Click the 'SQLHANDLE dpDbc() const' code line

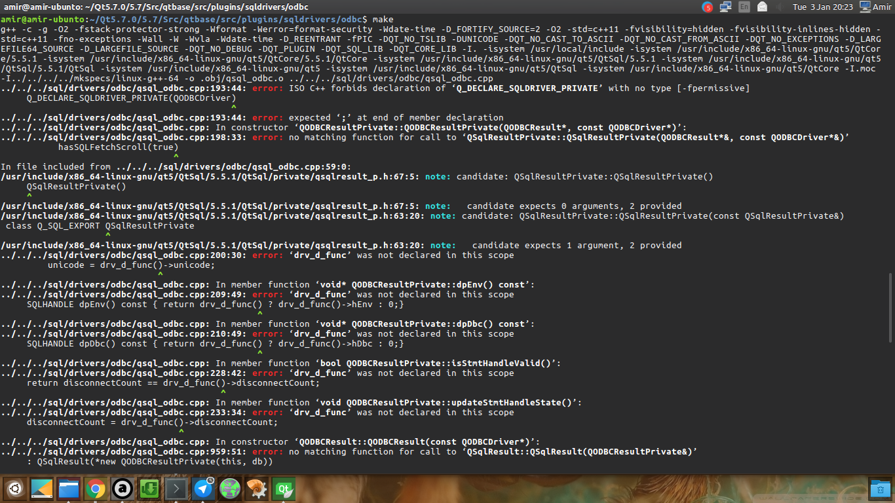[215, 344]
